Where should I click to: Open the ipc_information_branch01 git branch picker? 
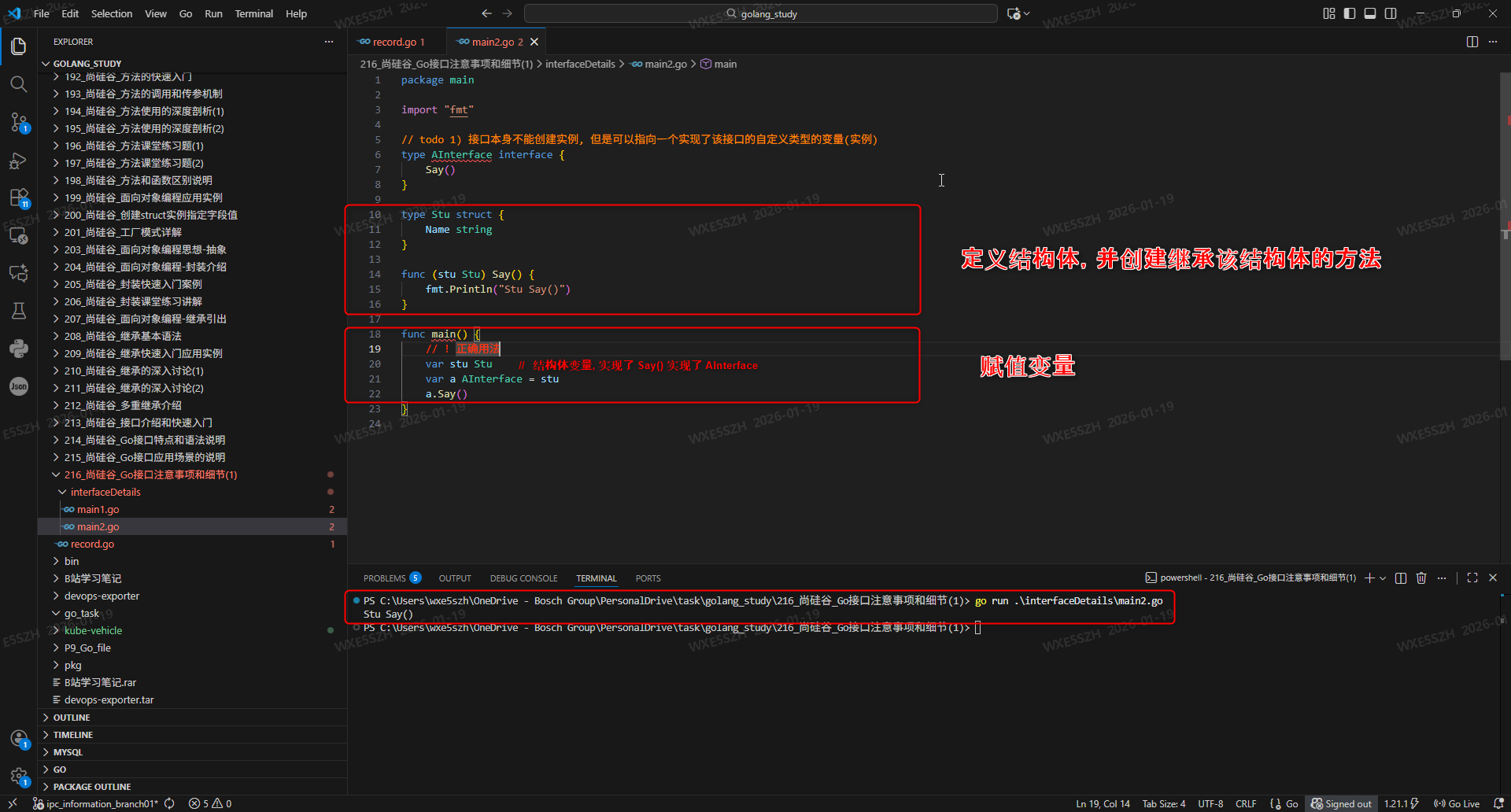coord(94,804)
